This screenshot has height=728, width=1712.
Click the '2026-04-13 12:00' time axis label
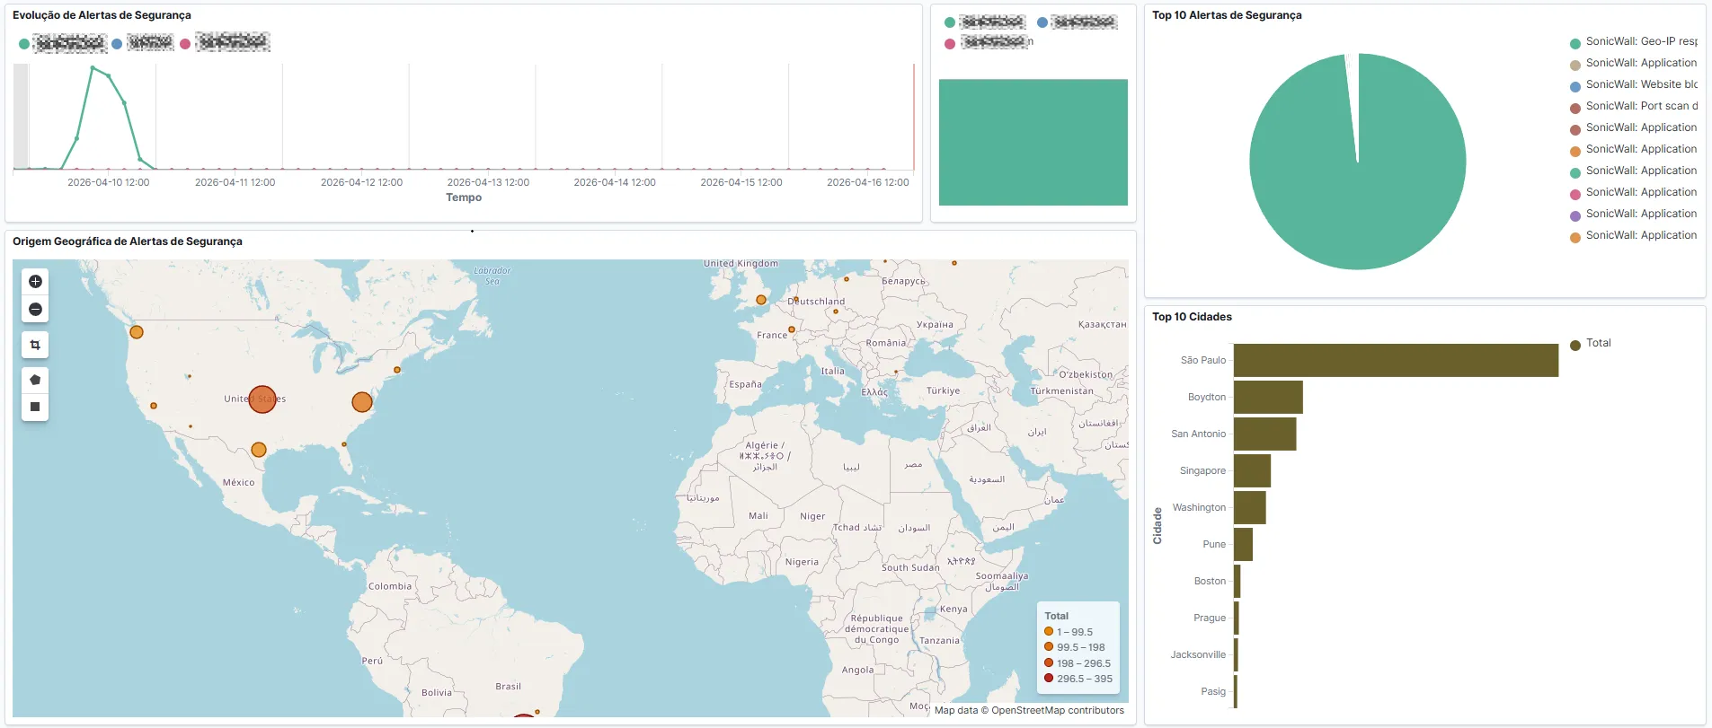[488, 182]
